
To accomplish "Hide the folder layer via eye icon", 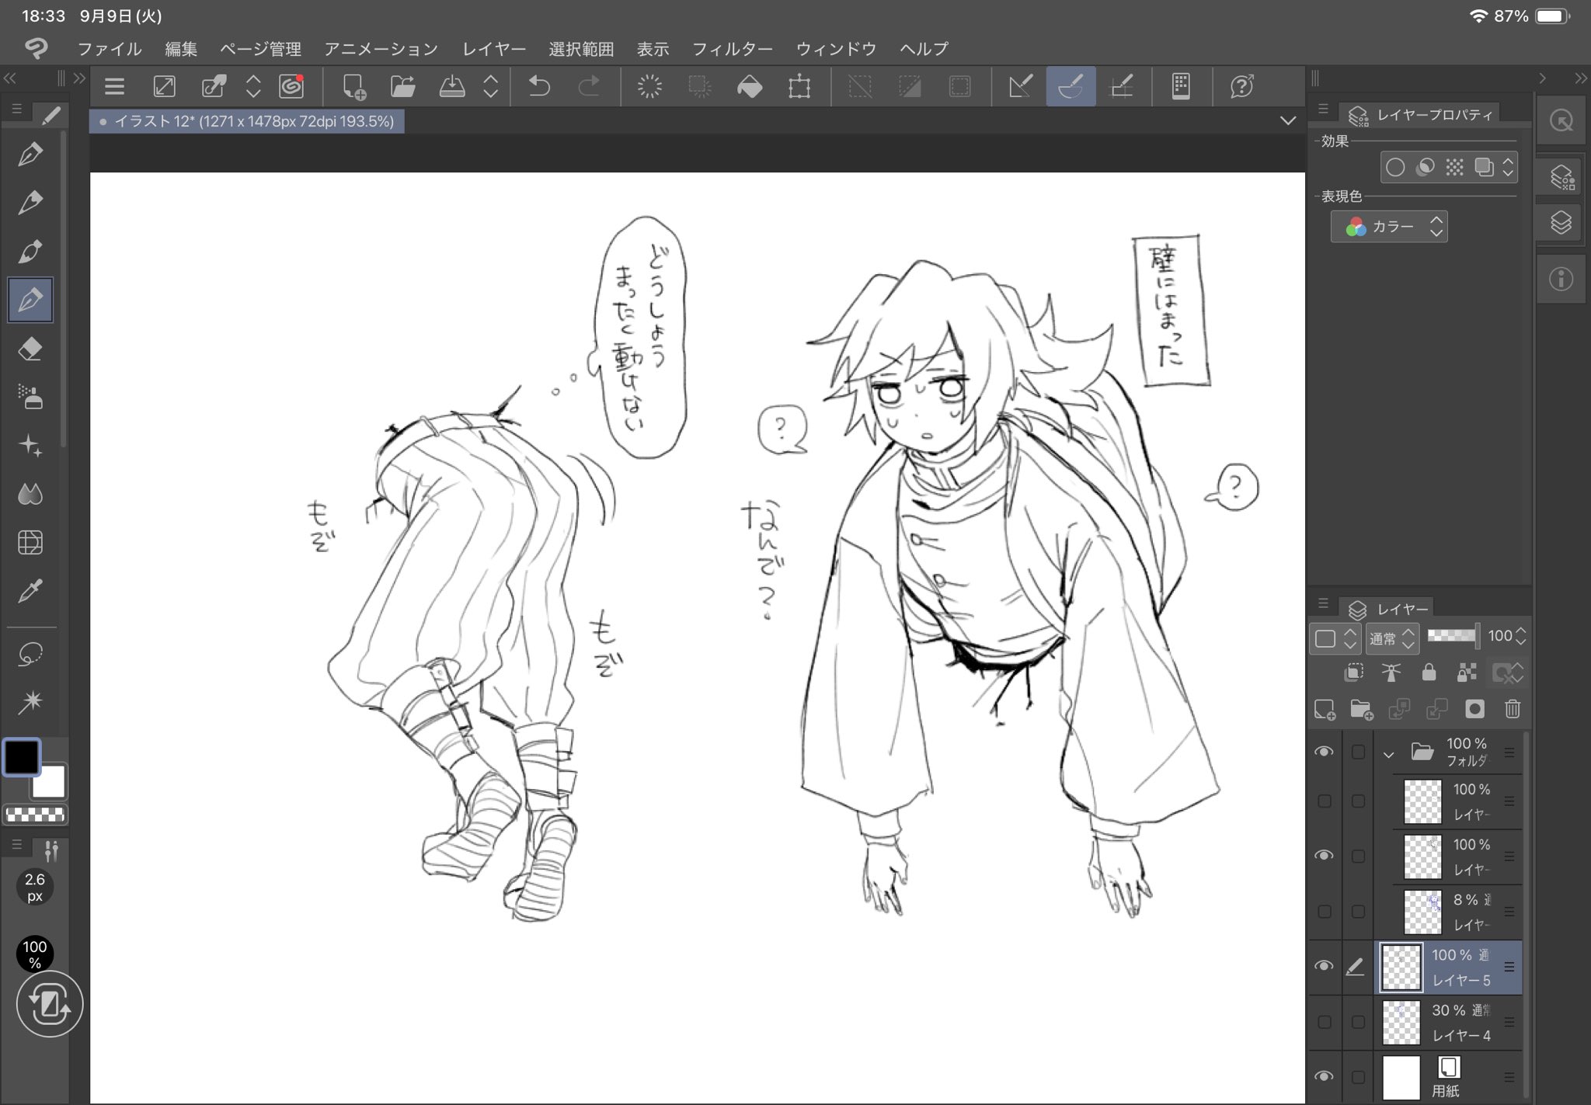I will coord(1324,752).
